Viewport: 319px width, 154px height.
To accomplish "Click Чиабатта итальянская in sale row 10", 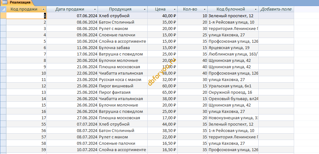I will (x=123, y=73).
